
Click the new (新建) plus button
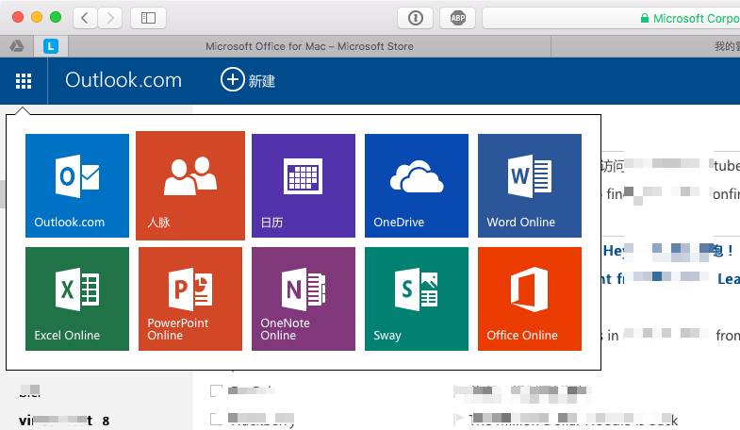248,80
